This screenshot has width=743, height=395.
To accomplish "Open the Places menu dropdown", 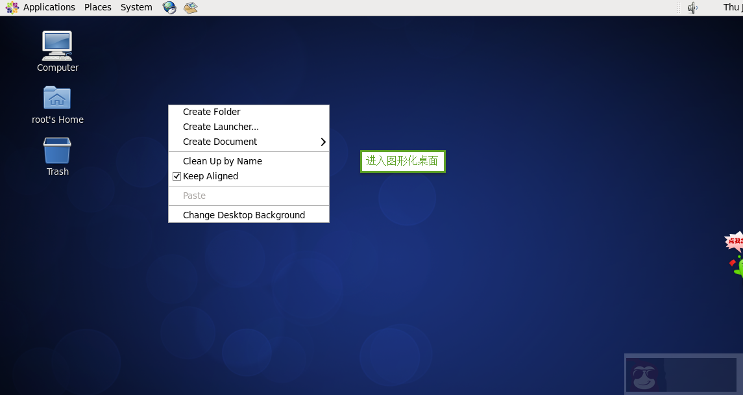I will [x=97, y=7].
